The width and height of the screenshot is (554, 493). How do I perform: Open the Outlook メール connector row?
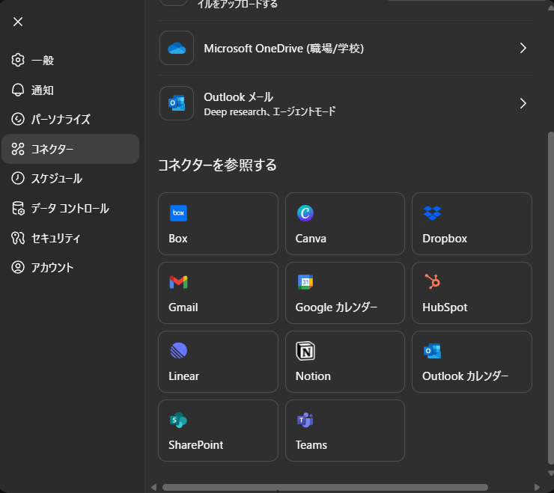pos(345,103)
